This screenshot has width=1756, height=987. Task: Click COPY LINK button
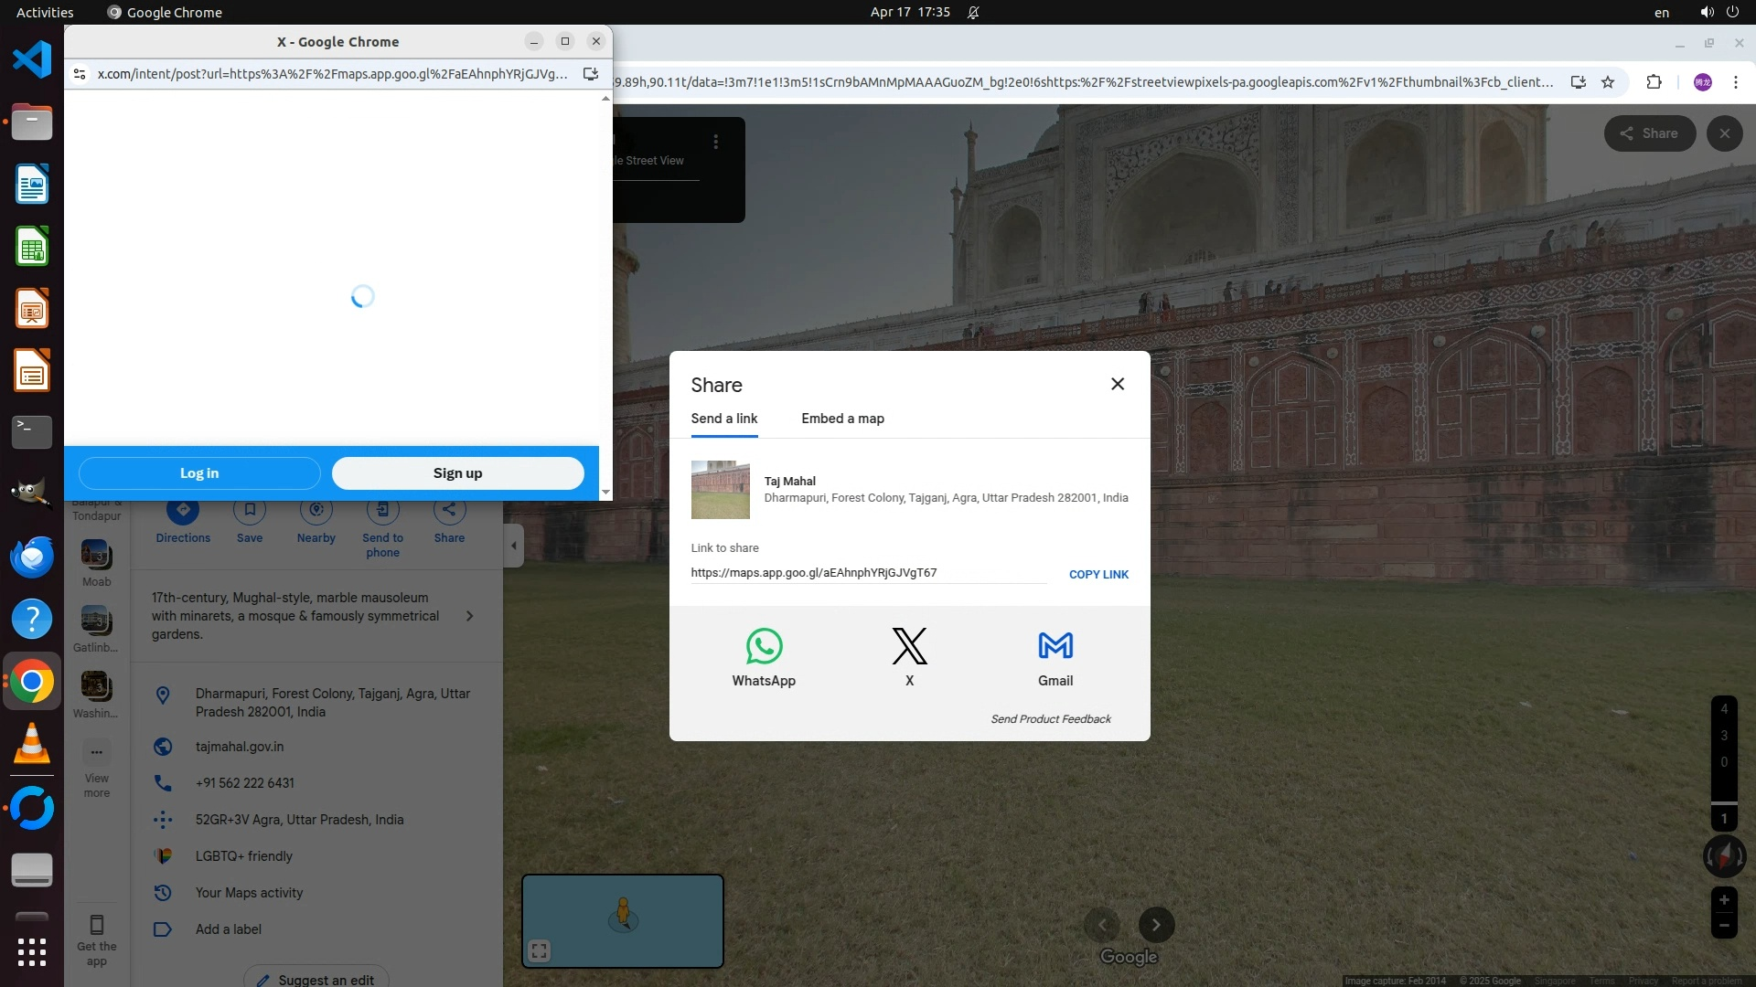click(x=1098, y=574)
